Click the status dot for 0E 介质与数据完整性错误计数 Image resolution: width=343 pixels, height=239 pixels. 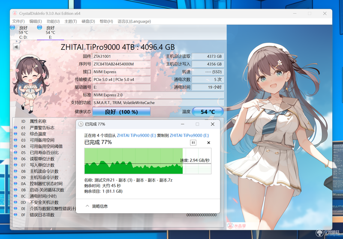15,209
